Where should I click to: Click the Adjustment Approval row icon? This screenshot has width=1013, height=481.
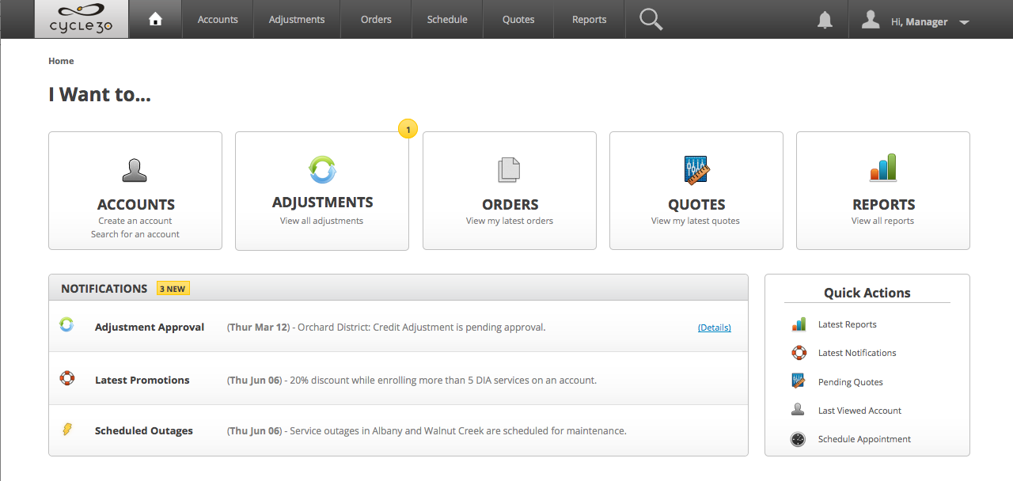point(66,325)
